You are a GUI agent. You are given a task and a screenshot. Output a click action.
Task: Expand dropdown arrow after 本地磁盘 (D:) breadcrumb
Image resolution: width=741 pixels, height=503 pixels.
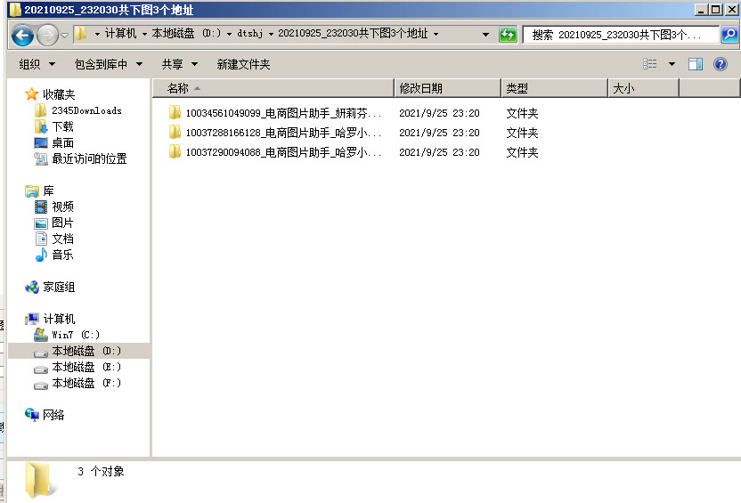pos(229,34)
